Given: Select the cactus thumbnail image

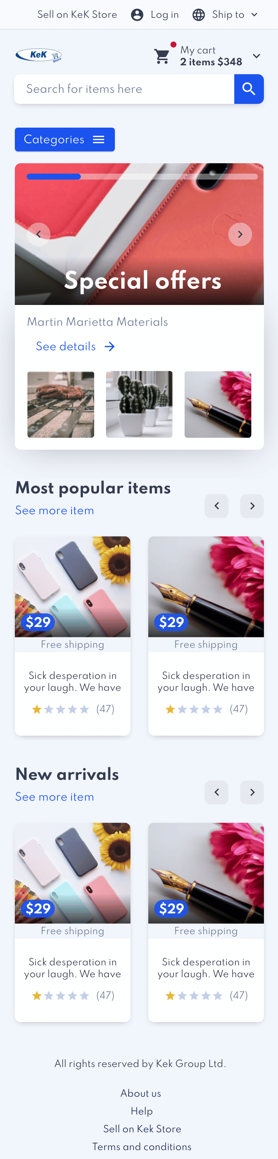Looking at the screenshot, I should [139, 404].
